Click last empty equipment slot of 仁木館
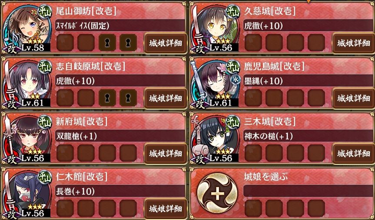 coord(128,208)
